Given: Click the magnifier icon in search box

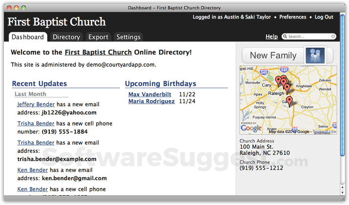Looking at the screenshot, I should click(x=285, y=37).
